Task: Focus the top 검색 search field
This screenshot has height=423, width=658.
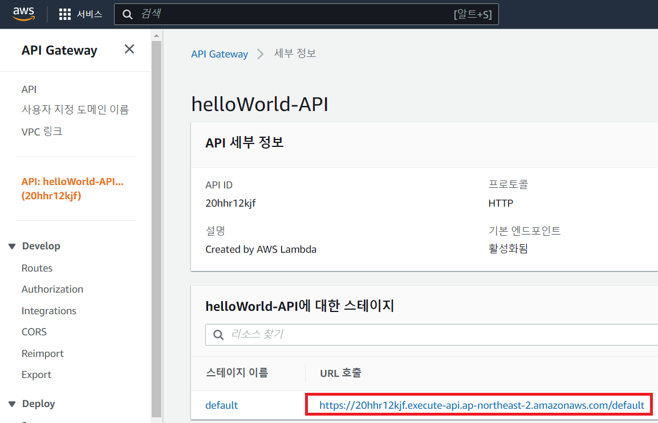Action: click(306, 14)
